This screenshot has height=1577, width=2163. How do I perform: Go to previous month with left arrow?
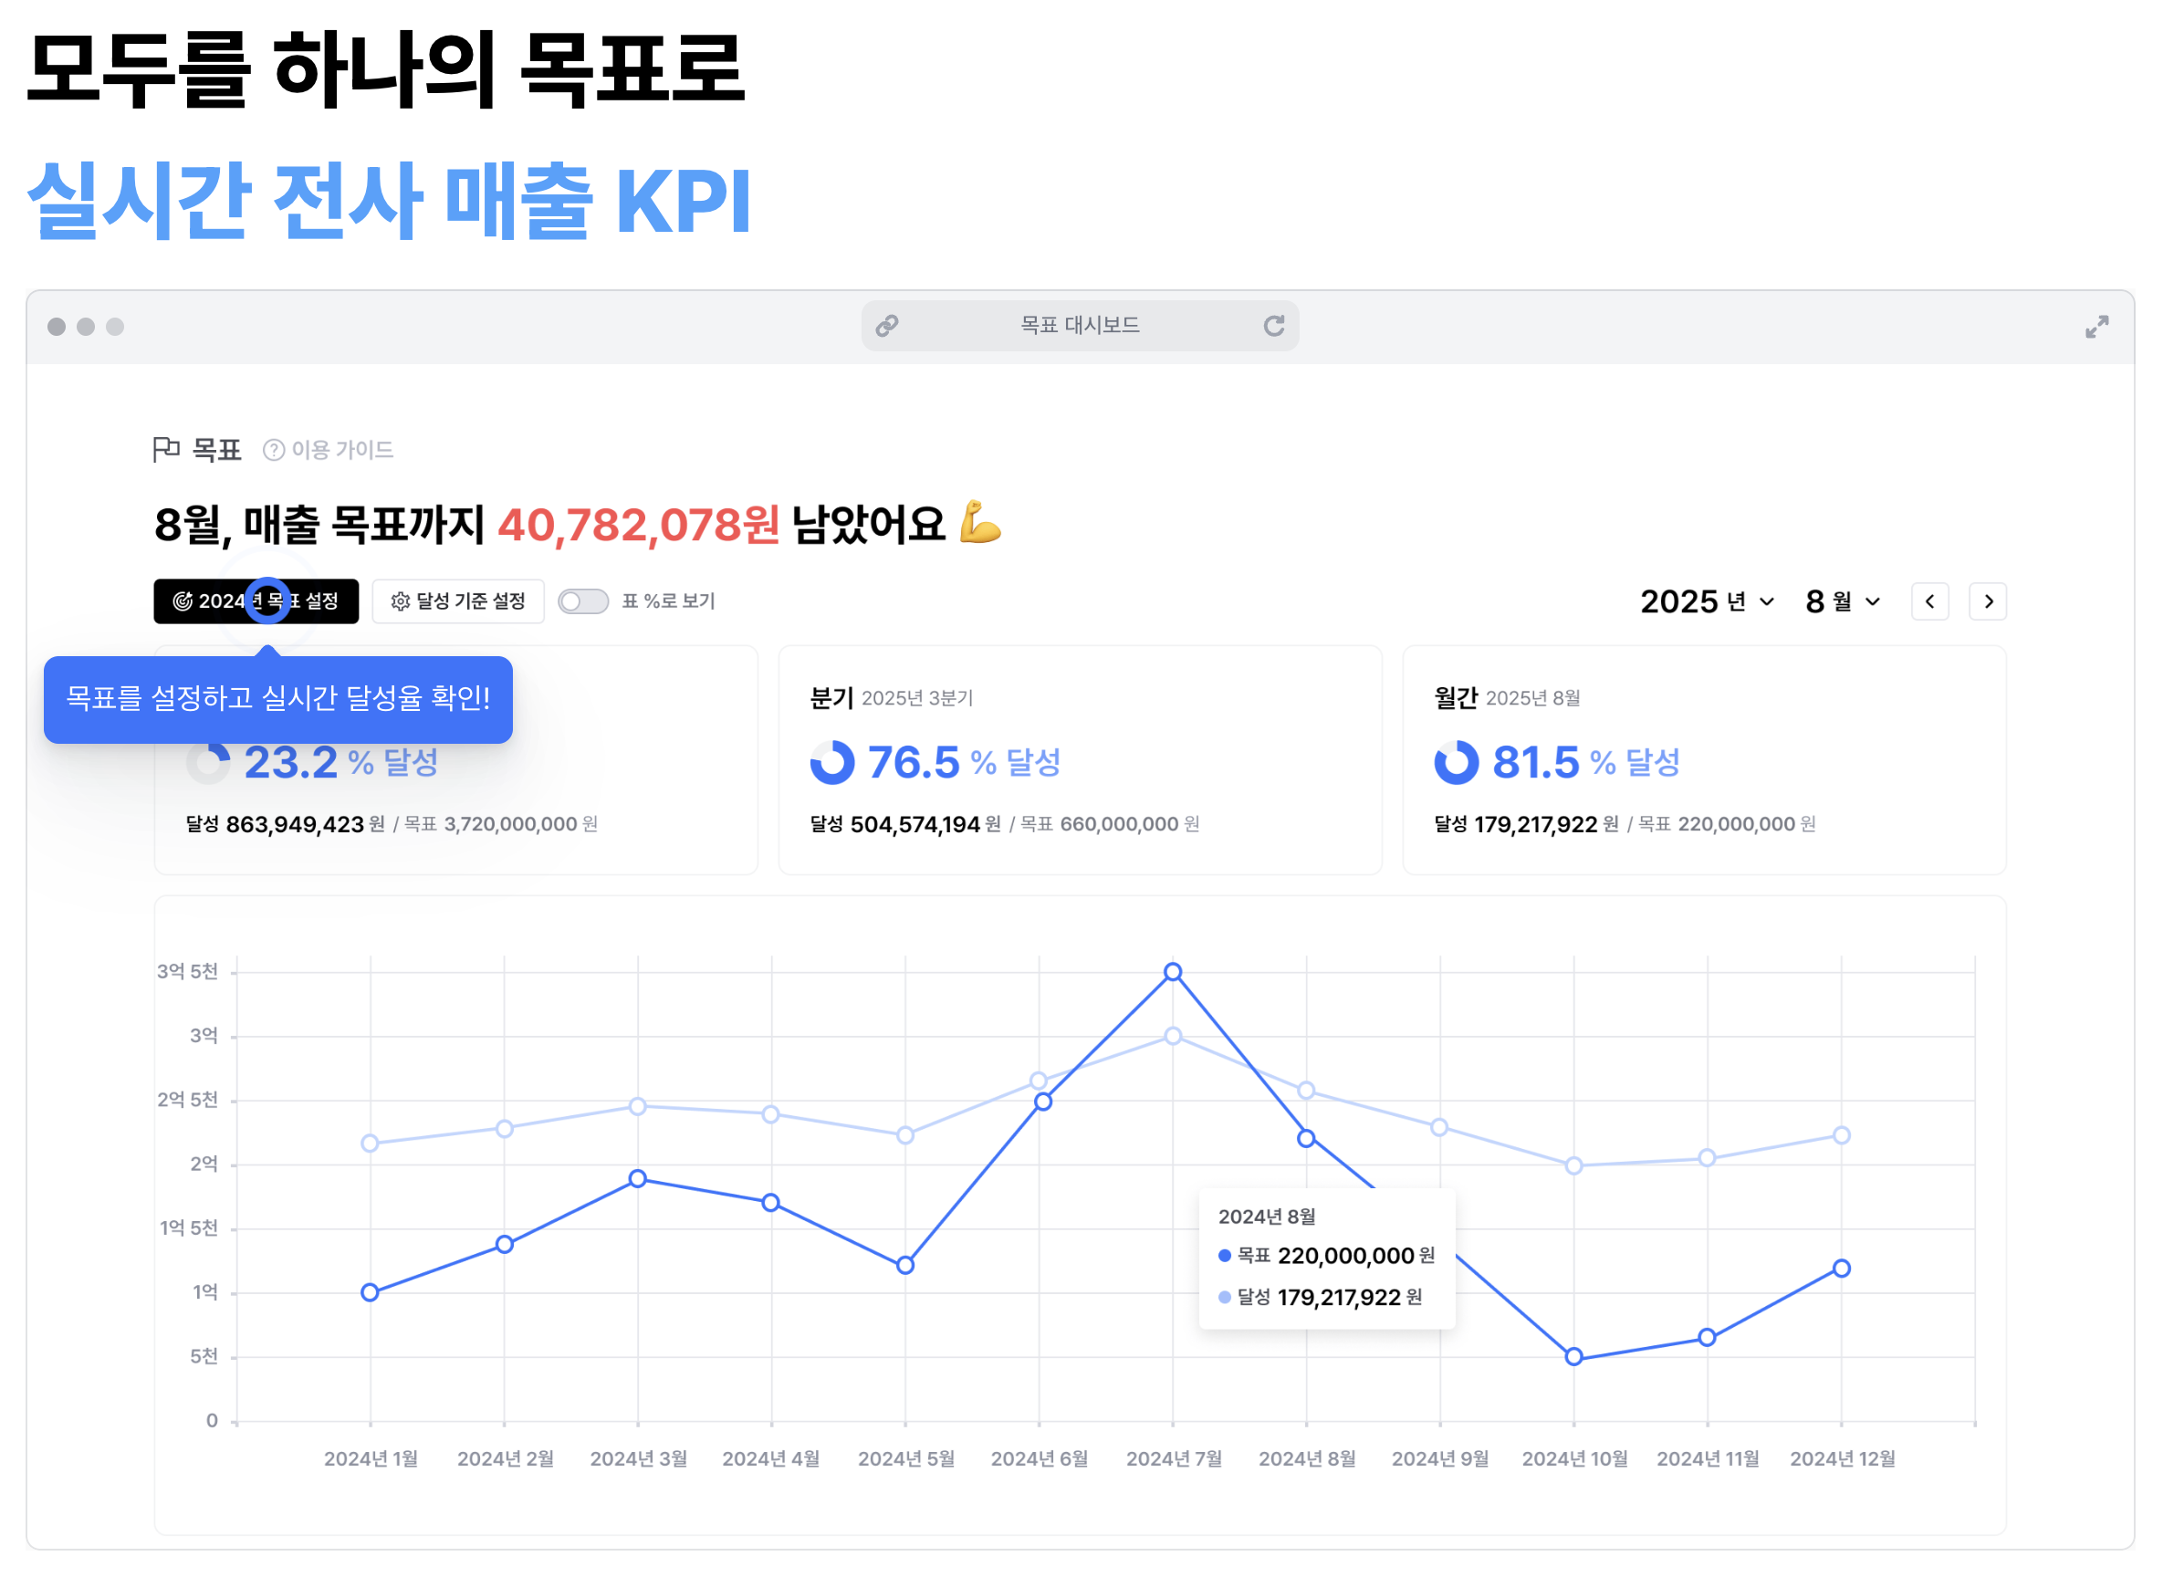(1930, 601)
